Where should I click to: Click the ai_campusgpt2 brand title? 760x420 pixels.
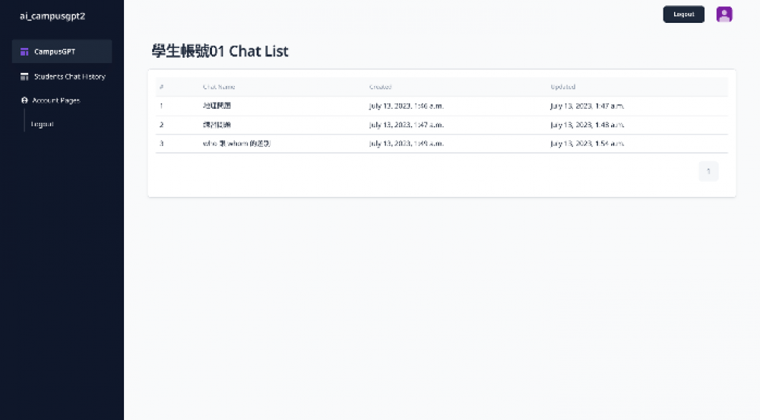click(52, 16)
